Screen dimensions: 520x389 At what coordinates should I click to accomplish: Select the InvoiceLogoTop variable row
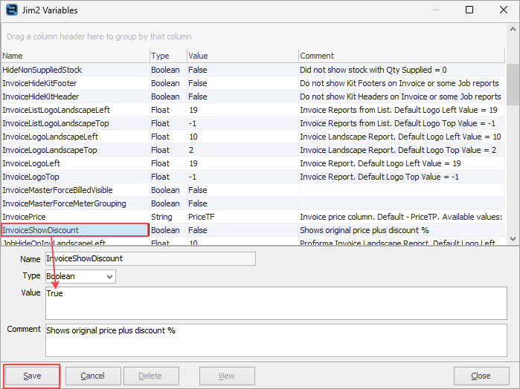pyautogui.click(x=74, y=177)
